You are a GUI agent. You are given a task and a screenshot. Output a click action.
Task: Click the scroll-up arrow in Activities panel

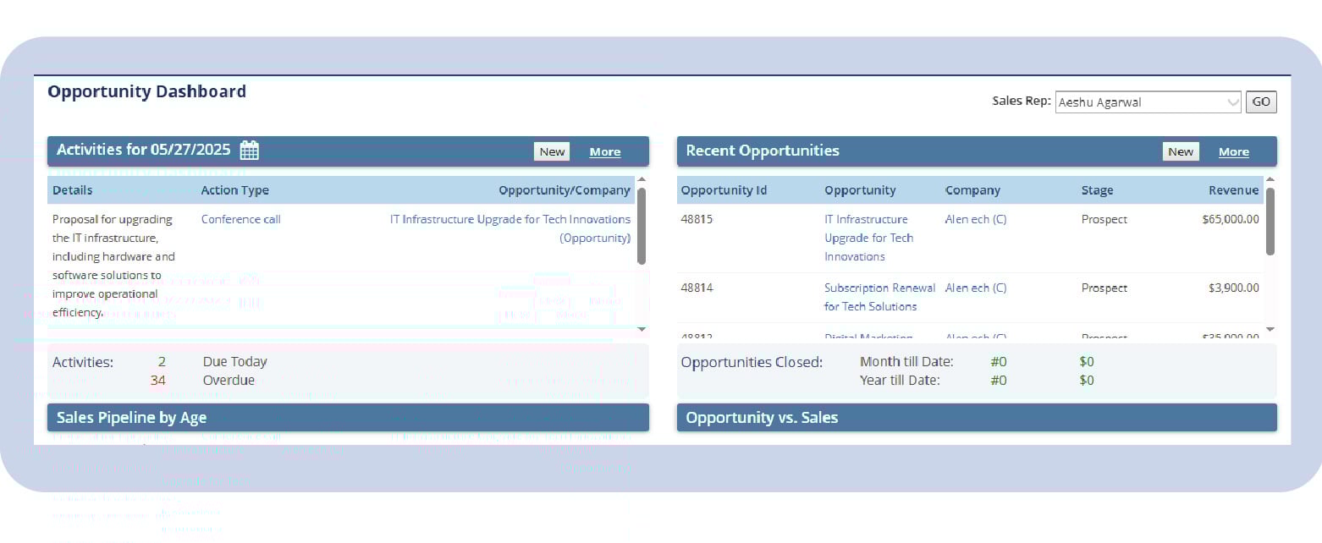pyautogui.click(x=642, y=178)
